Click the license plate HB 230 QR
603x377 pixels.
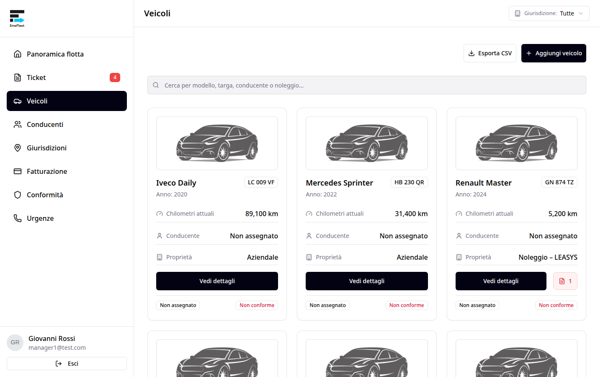coord(409,182)
